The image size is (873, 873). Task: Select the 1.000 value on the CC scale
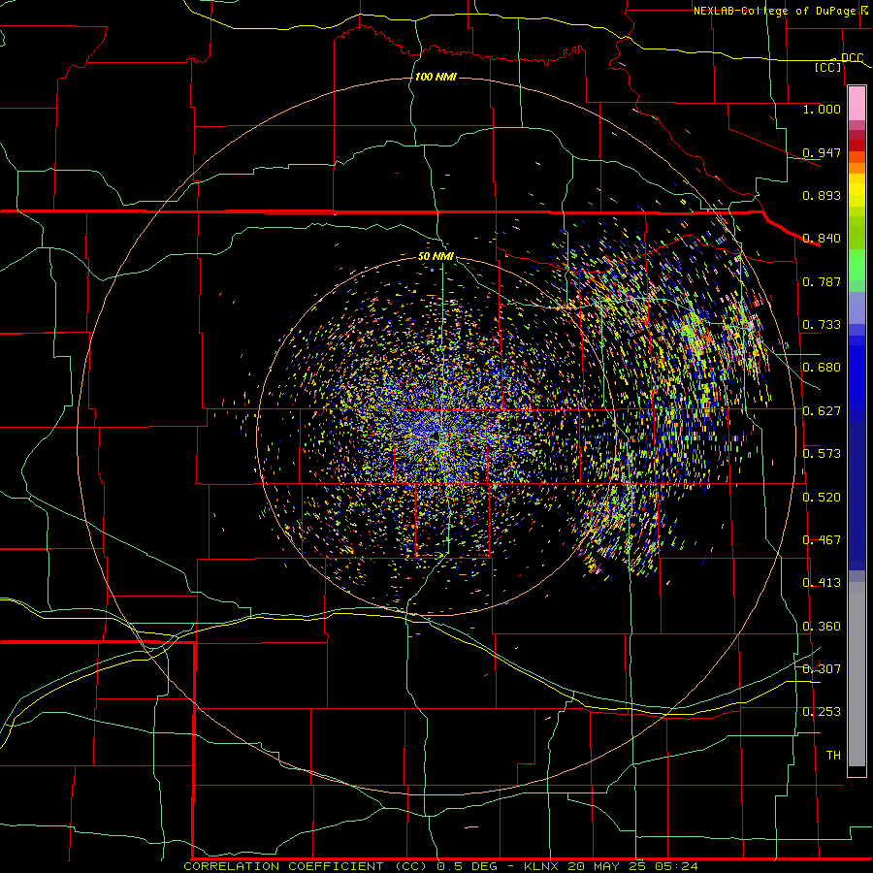point(822,109)
